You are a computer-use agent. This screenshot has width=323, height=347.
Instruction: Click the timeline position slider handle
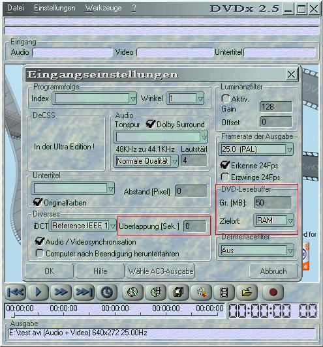[14, 314]
